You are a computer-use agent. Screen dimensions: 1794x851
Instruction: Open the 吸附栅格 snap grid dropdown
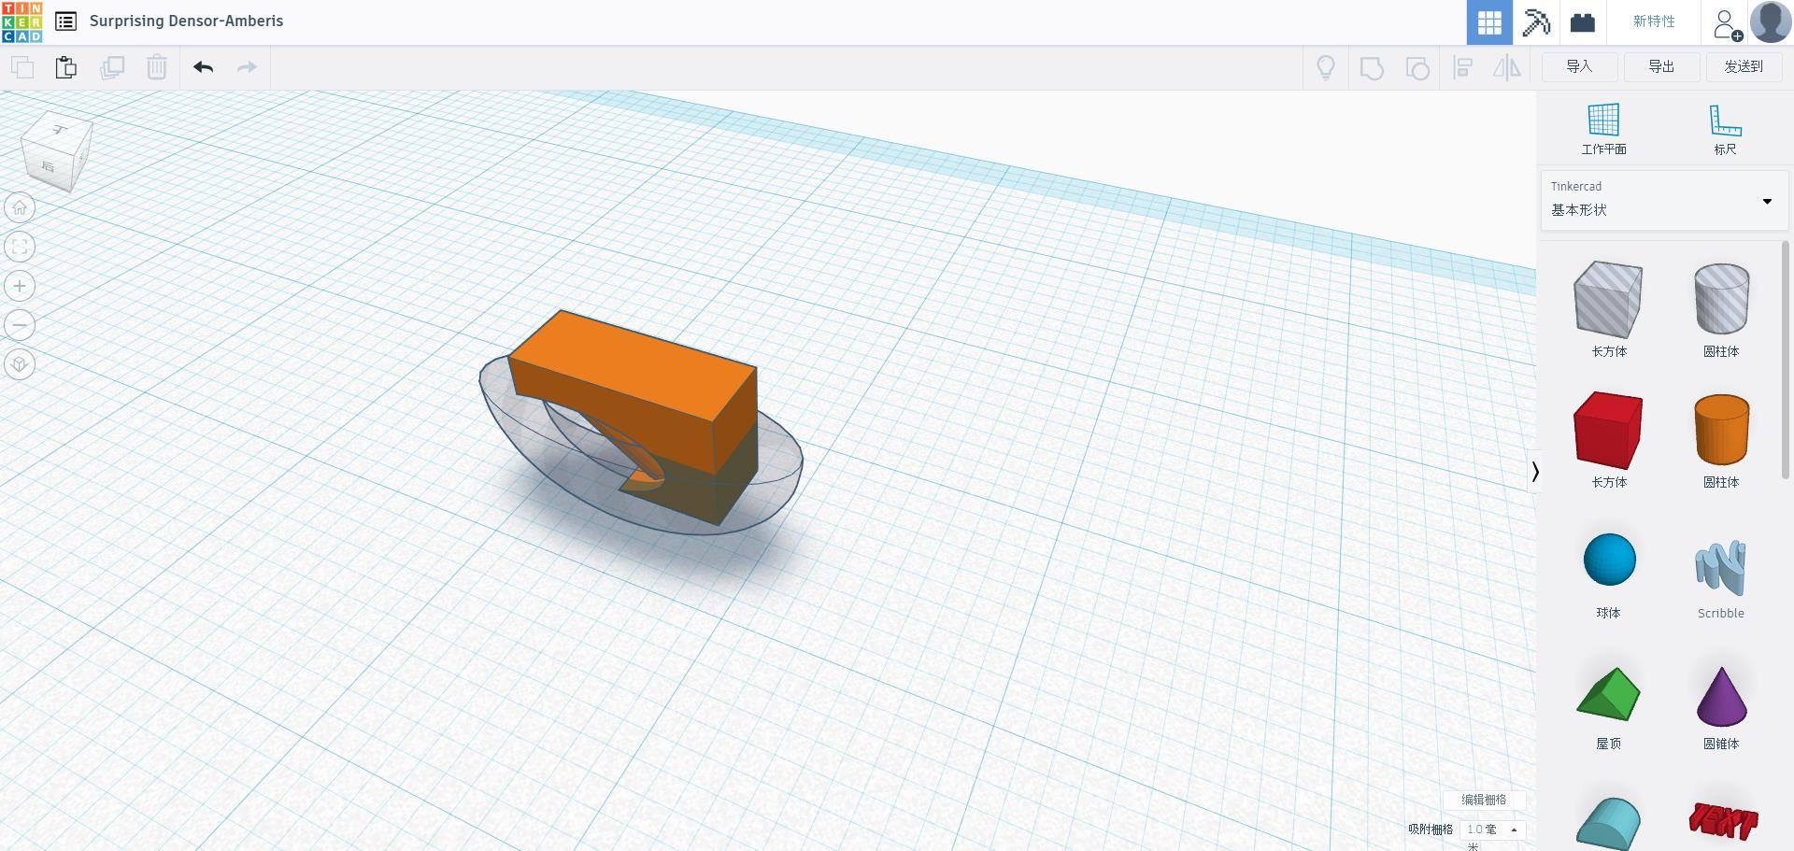[1493, 830]
